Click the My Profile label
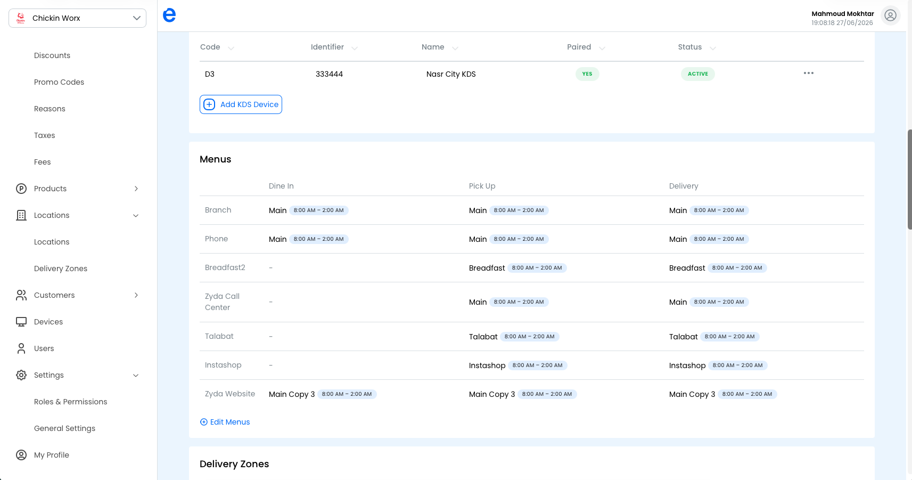 pos(52,455)
